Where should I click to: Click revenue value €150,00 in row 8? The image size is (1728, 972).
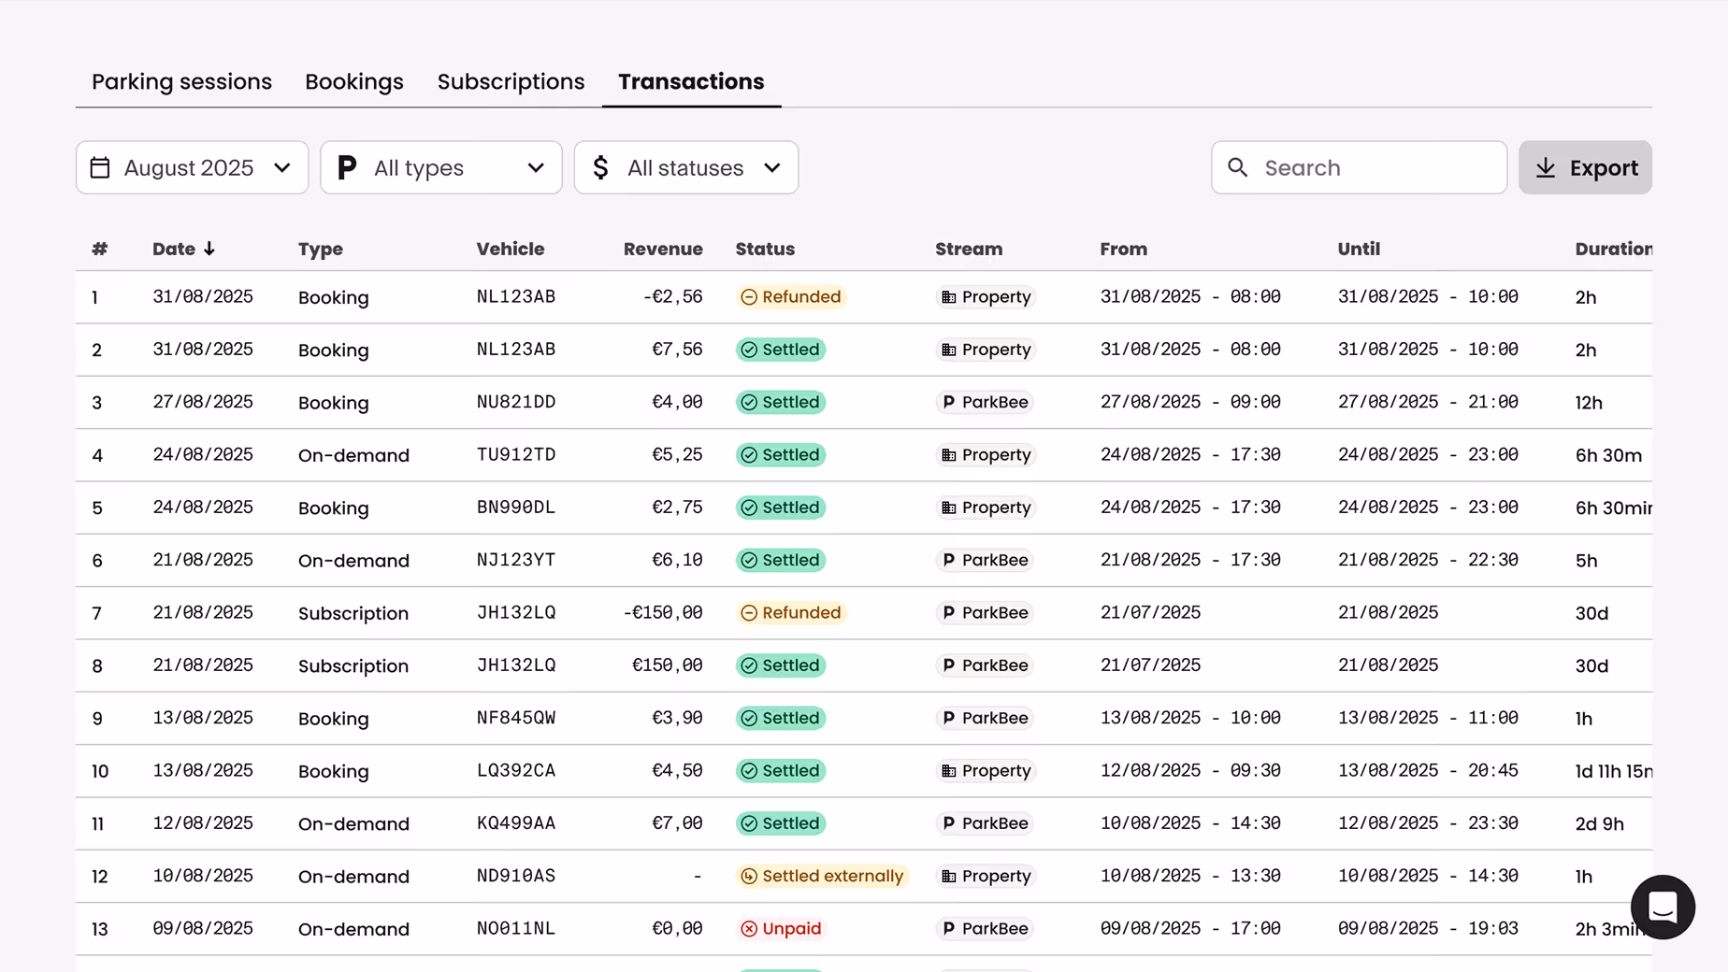coord(668,665)
